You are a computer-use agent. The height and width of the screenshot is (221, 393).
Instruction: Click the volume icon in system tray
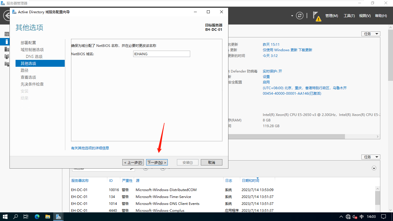coord(355,217)
